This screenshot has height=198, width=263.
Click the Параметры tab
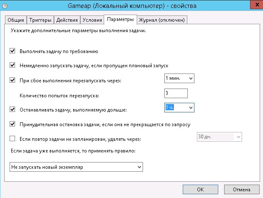pyautogui.click(x=120, y=20)
